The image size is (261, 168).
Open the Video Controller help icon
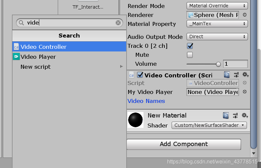(226, 75)
